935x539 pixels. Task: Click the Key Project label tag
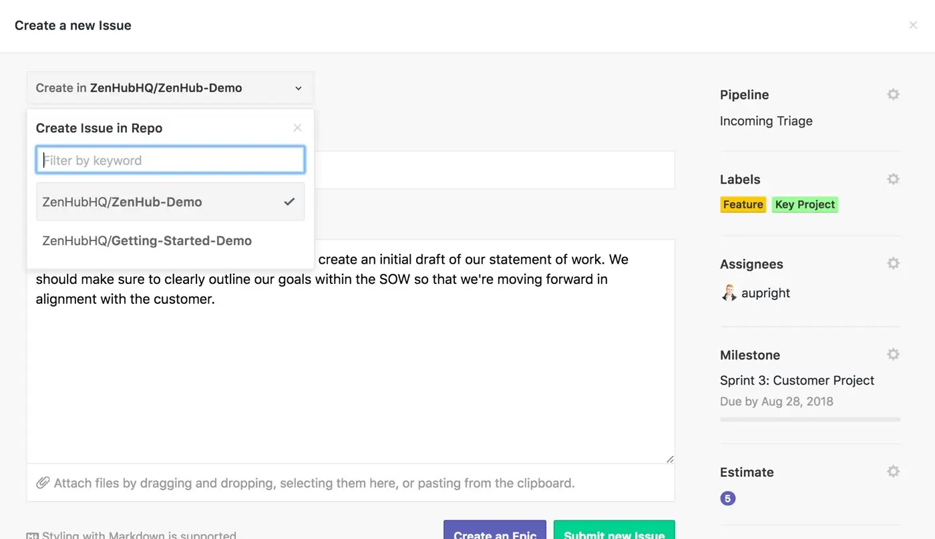805,204
